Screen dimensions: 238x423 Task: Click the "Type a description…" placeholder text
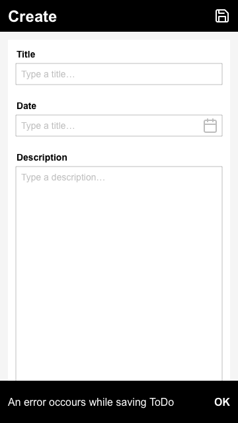[63, 178]
